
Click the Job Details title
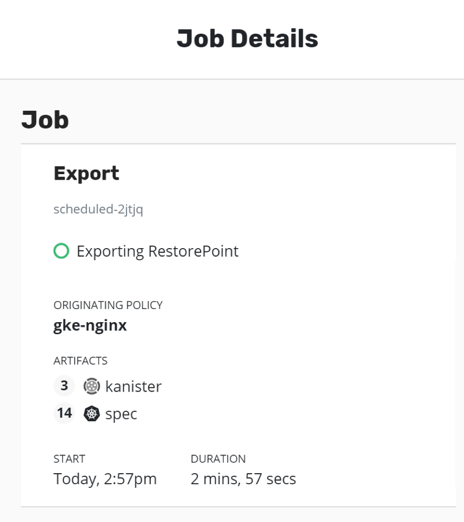pos(247,39)
